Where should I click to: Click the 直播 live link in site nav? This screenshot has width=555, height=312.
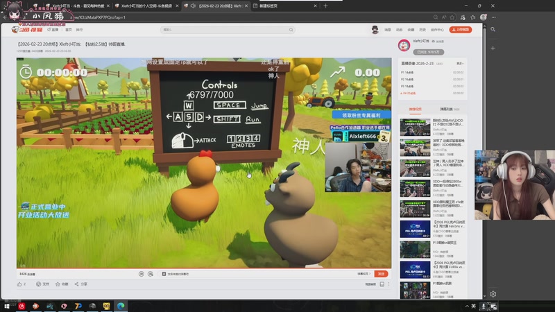tap(53, 30)
